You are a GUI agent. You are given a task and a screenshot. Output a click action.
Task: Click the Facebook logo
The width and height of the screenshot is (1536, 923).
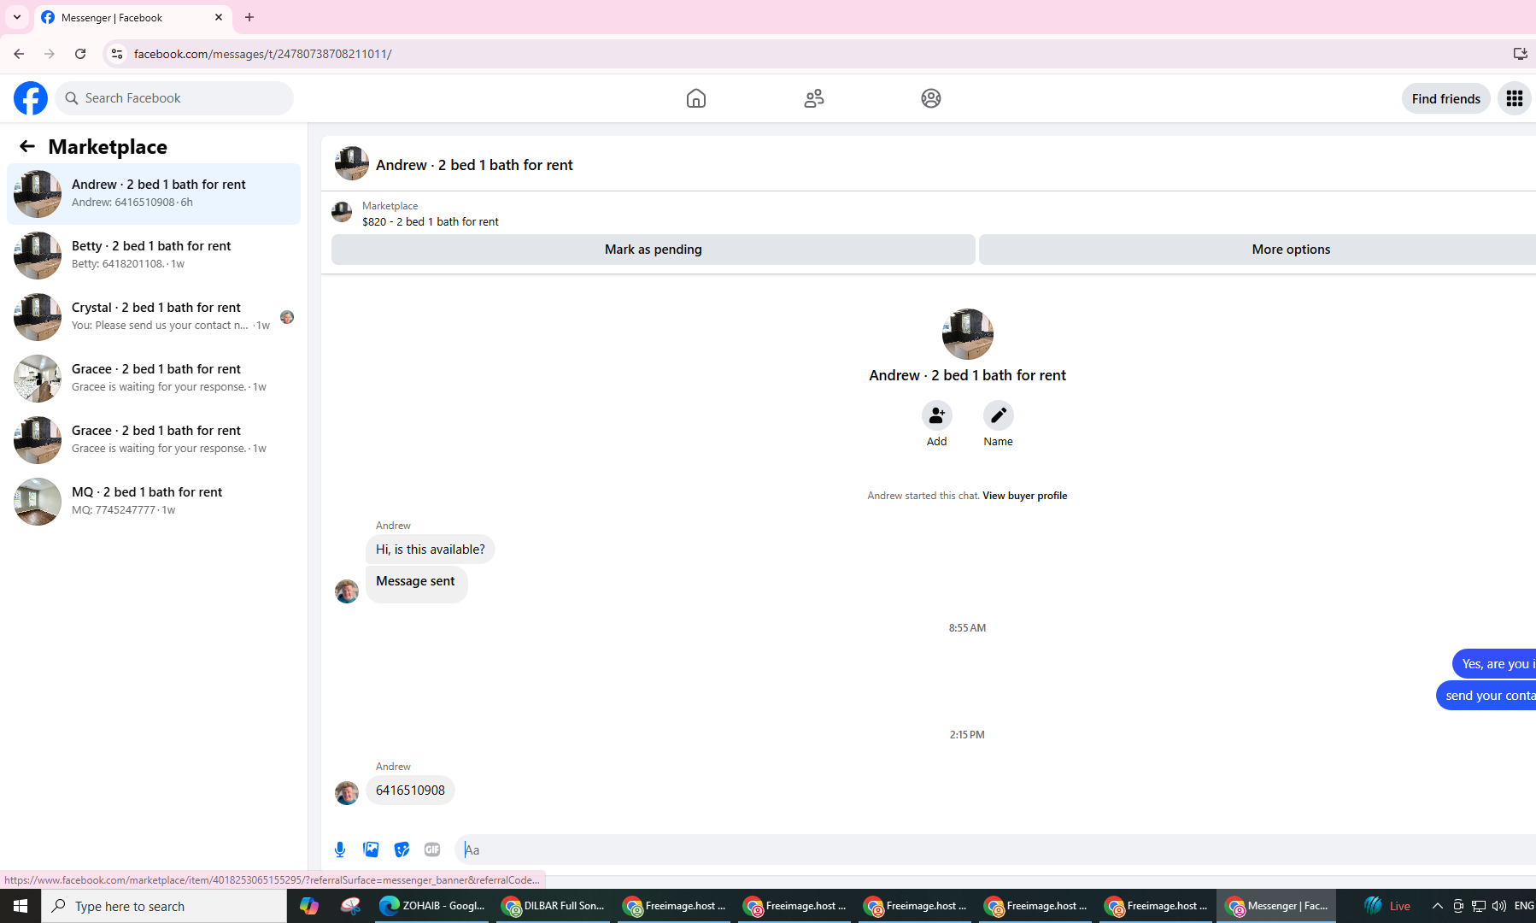tap(31, 98)
